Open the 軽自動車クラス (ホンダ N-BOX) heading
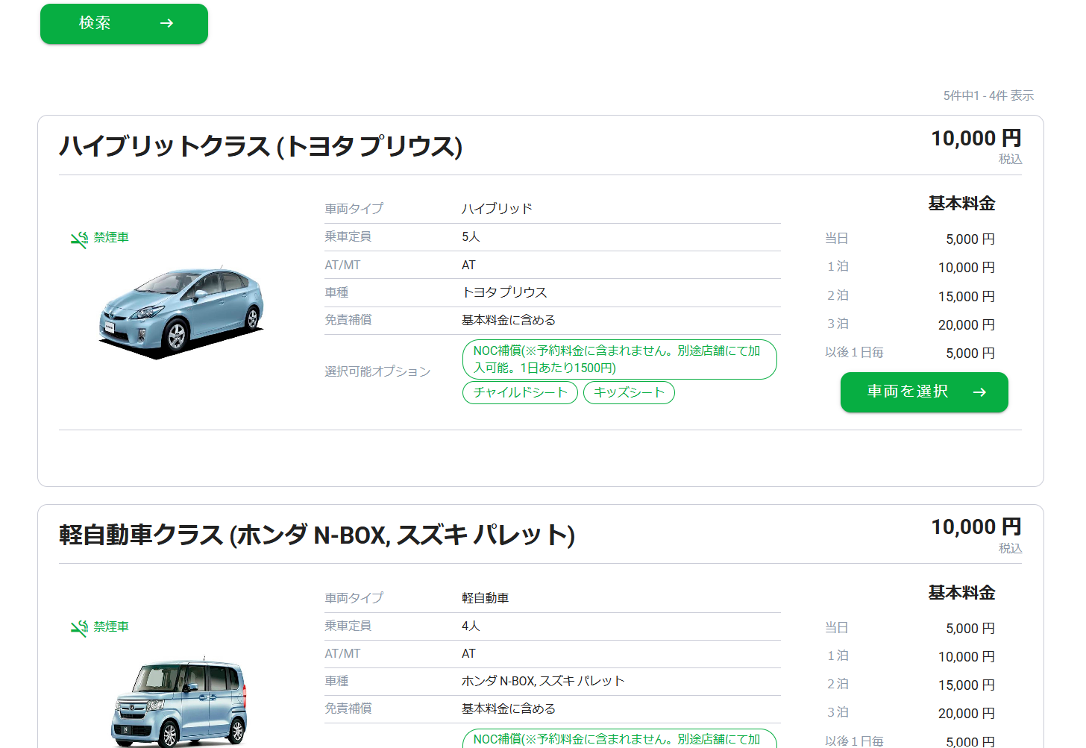Image resolution: width=1086 pixels, height=748 pixels. point(317,535)
